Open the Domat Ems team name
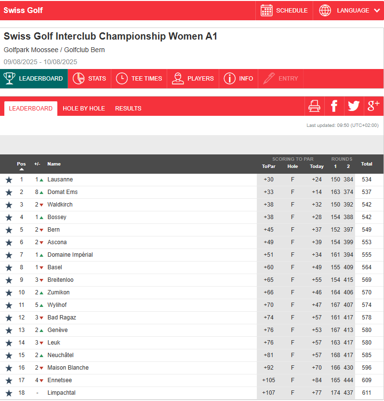The height and width of the screenshot is (401, 384). point(63,192)
